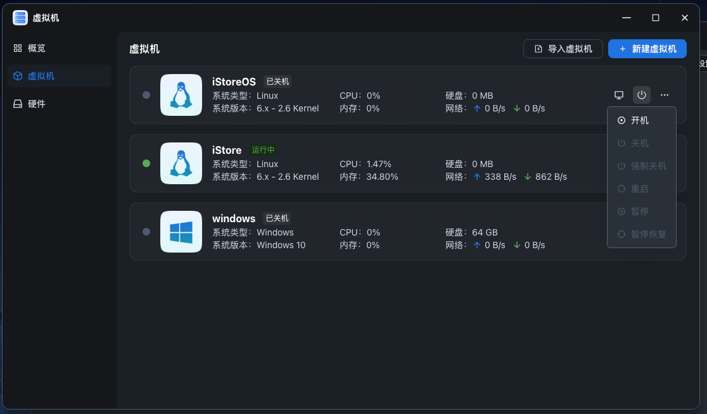Click the iStore penguin thumbnail
The height and width of the screenshot is (414, 707).
[x=181, y=163]
